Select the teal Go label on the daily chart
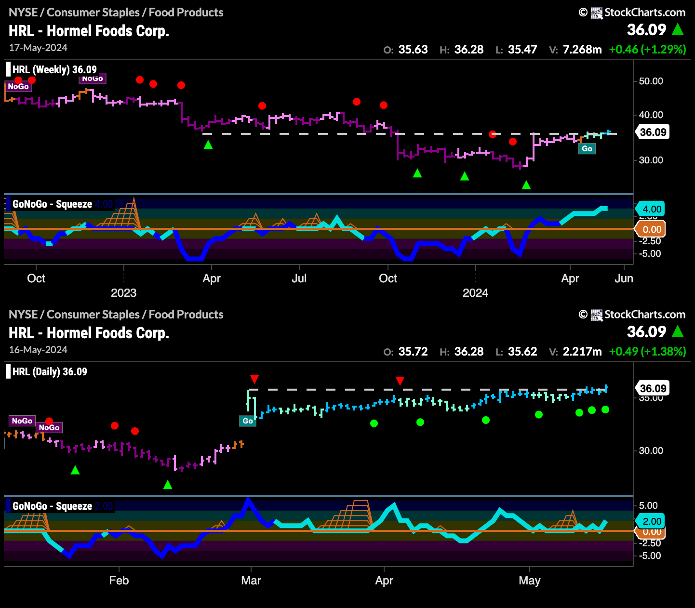Image resolution: width=695 pixels, height=608 pixels. pyautogui.click(x=248, y=421)
